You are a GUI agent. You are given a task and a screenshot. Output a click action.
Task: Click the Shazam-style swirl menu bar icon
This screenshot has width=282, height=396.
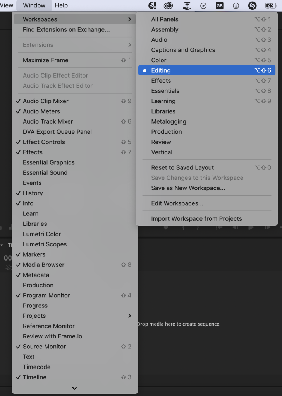pyautogui.click(x=252, y=5)
